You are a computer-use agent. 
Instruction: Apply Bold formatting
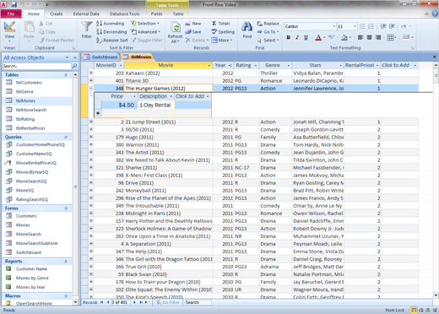pyautogui.click(x=288, y=37)
